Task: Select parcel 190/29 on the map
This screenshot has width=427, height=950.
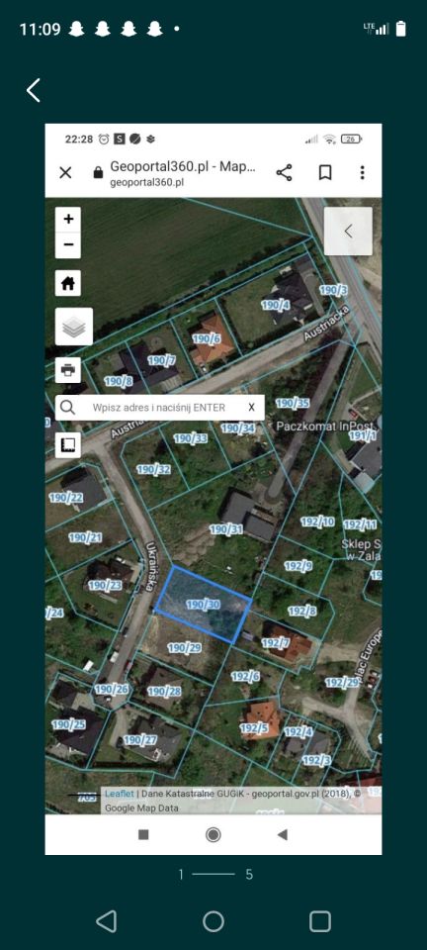Action: point(185,647)
